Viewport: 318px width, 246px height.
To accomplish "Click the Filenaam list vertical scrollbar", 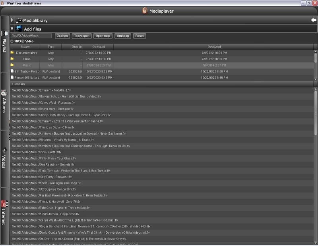I will point(316,119).
